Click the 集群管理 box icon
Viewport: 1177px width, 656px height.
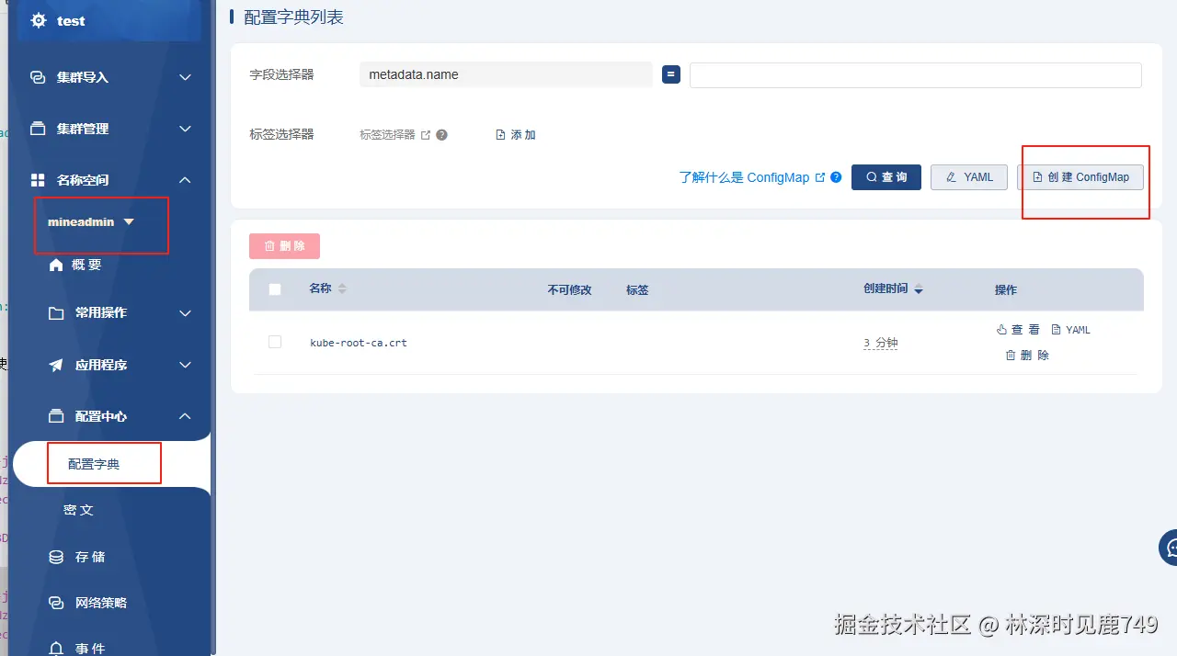pyautogui.click(x=38, y=129)
